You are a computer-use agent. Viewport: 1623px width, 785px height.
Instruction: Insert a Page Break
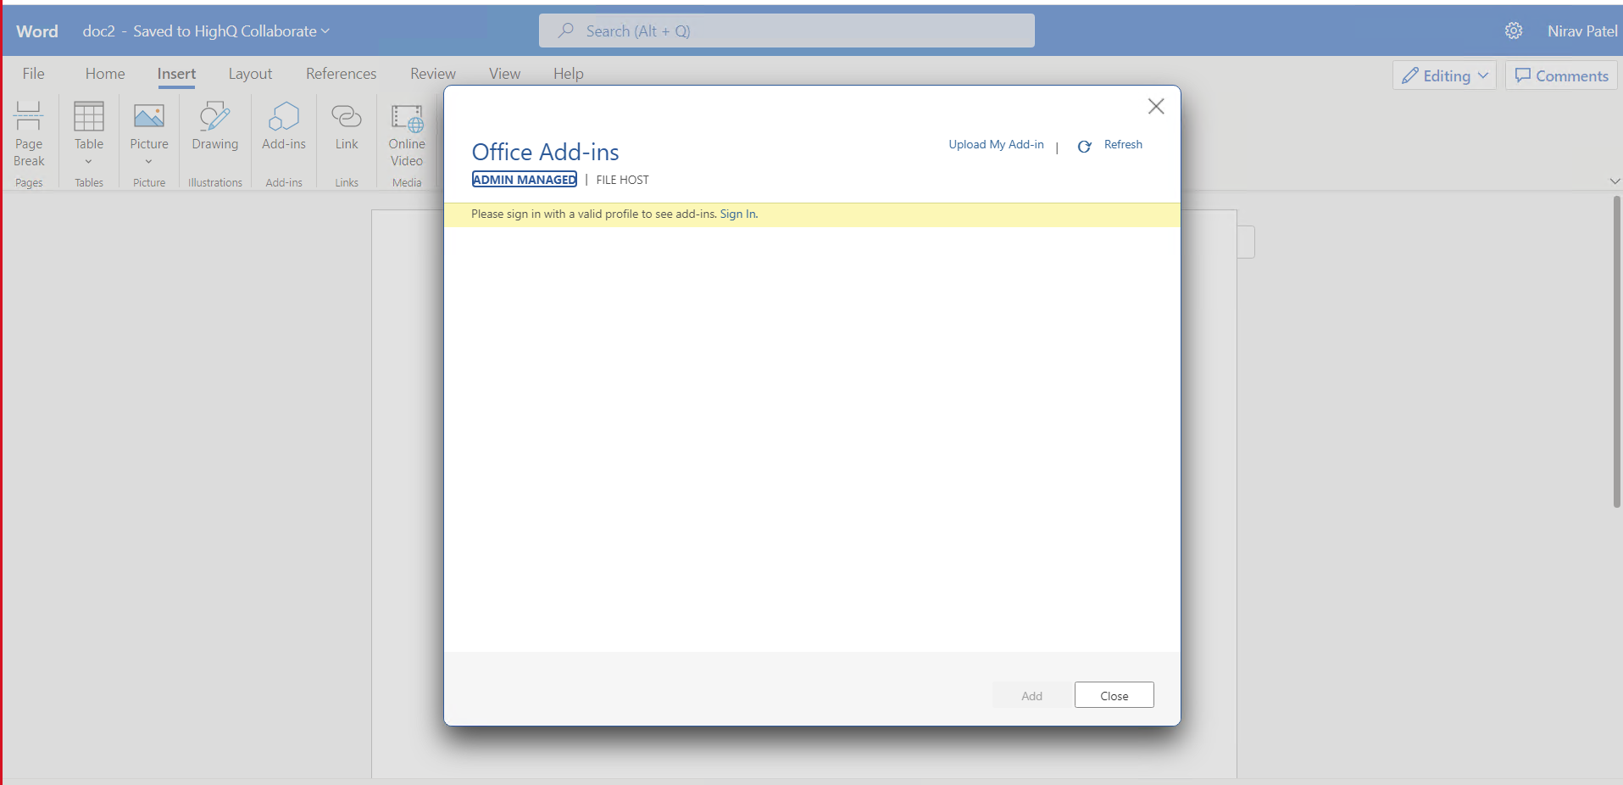(x=28, y=136)
